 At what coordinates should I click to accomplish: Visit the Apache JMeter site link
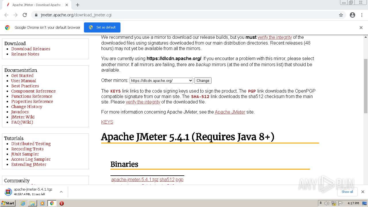pos(230,112)
